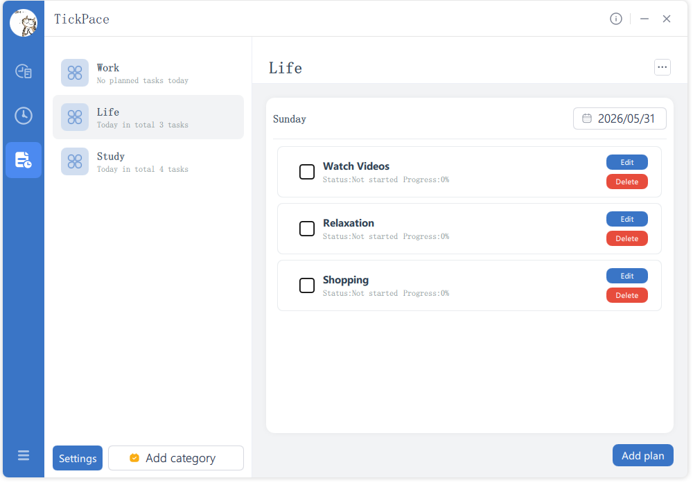This screenshot has height=485, width=693.
Task: Click the info icon in title bar
Action: 615,19
